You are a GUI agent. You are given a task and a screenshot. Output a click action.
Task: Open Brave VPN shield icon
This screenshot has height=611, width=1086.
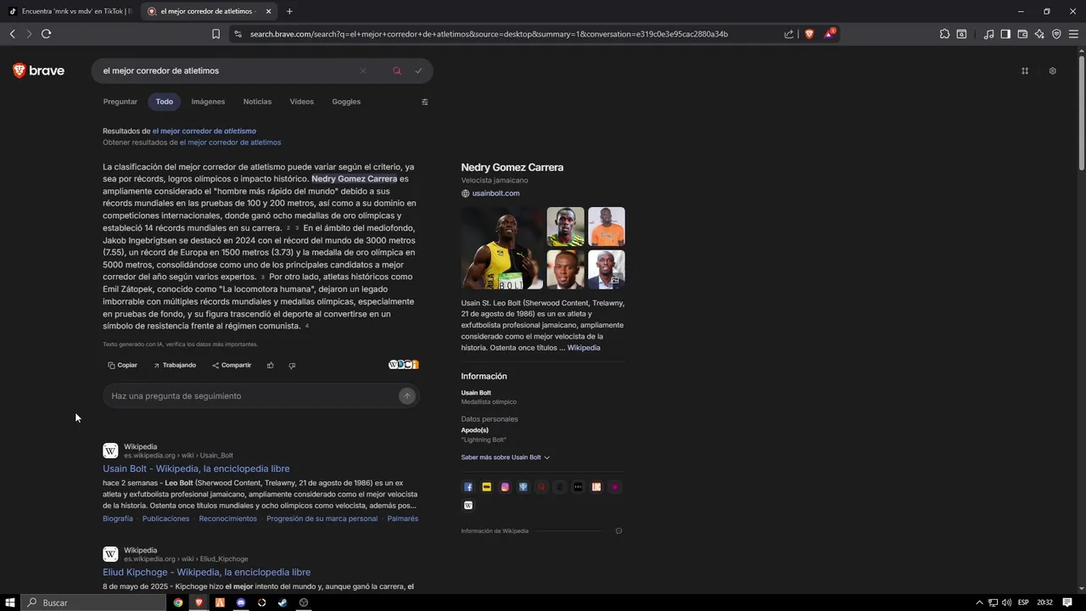click(x=1056, y=34)
